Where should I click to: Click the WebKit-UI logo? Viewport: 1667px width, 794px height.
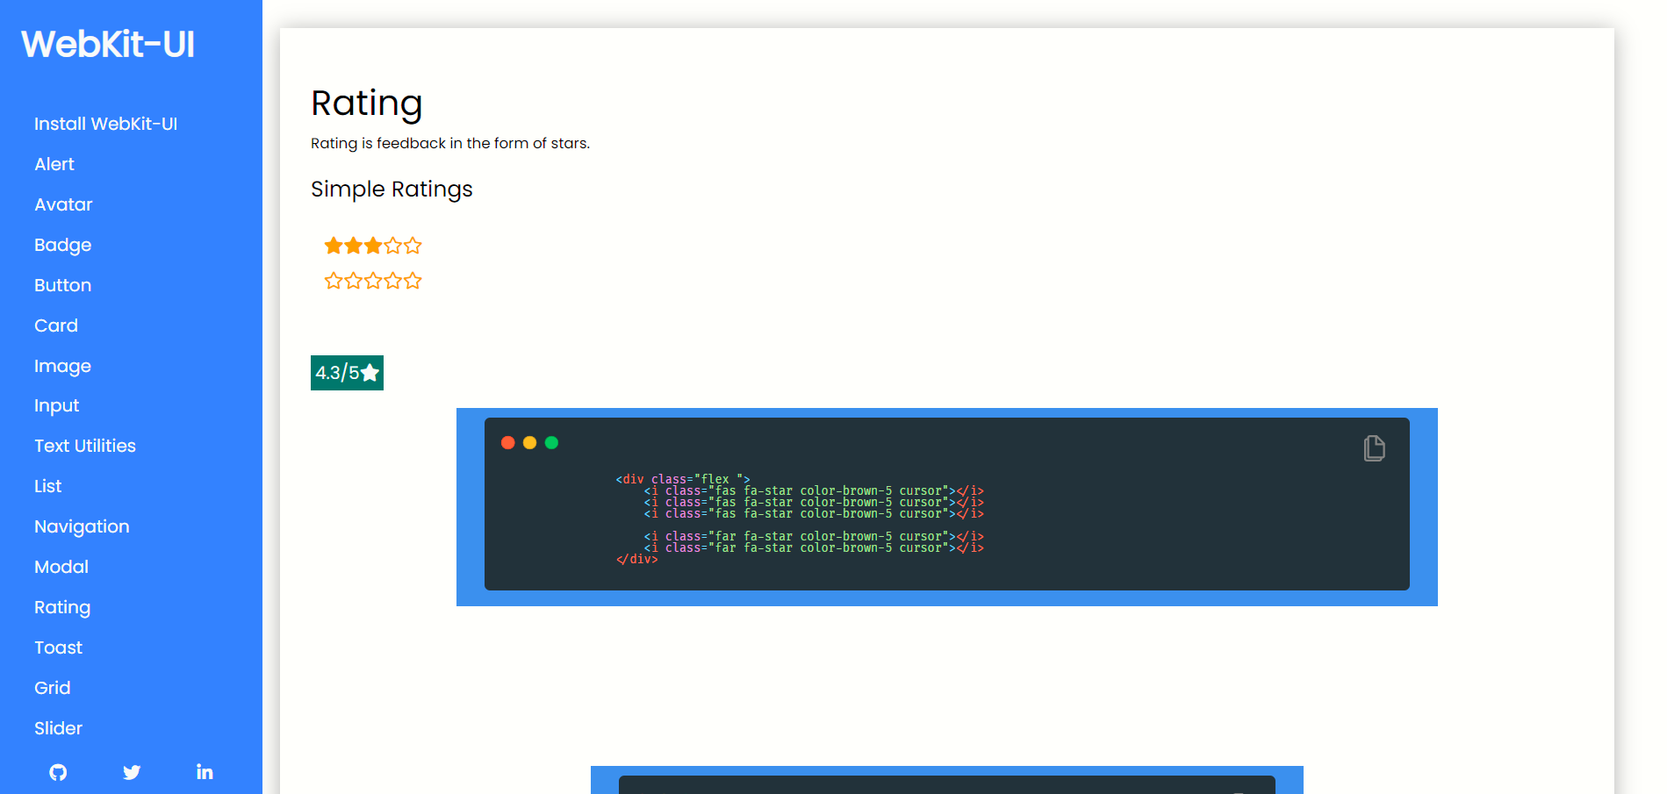click(107, 44)
